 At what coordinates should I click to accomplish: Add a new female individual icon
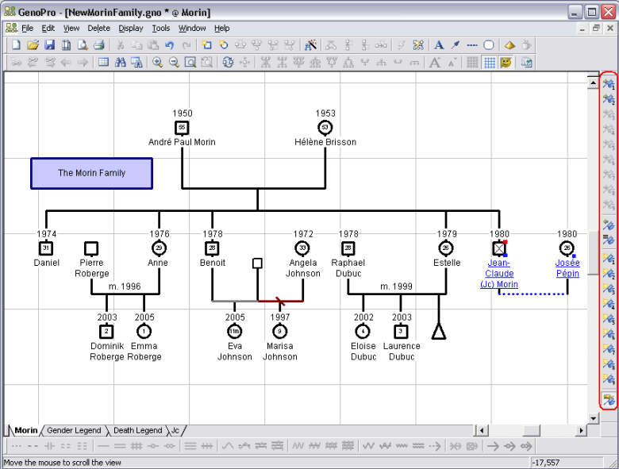(224, 45)
